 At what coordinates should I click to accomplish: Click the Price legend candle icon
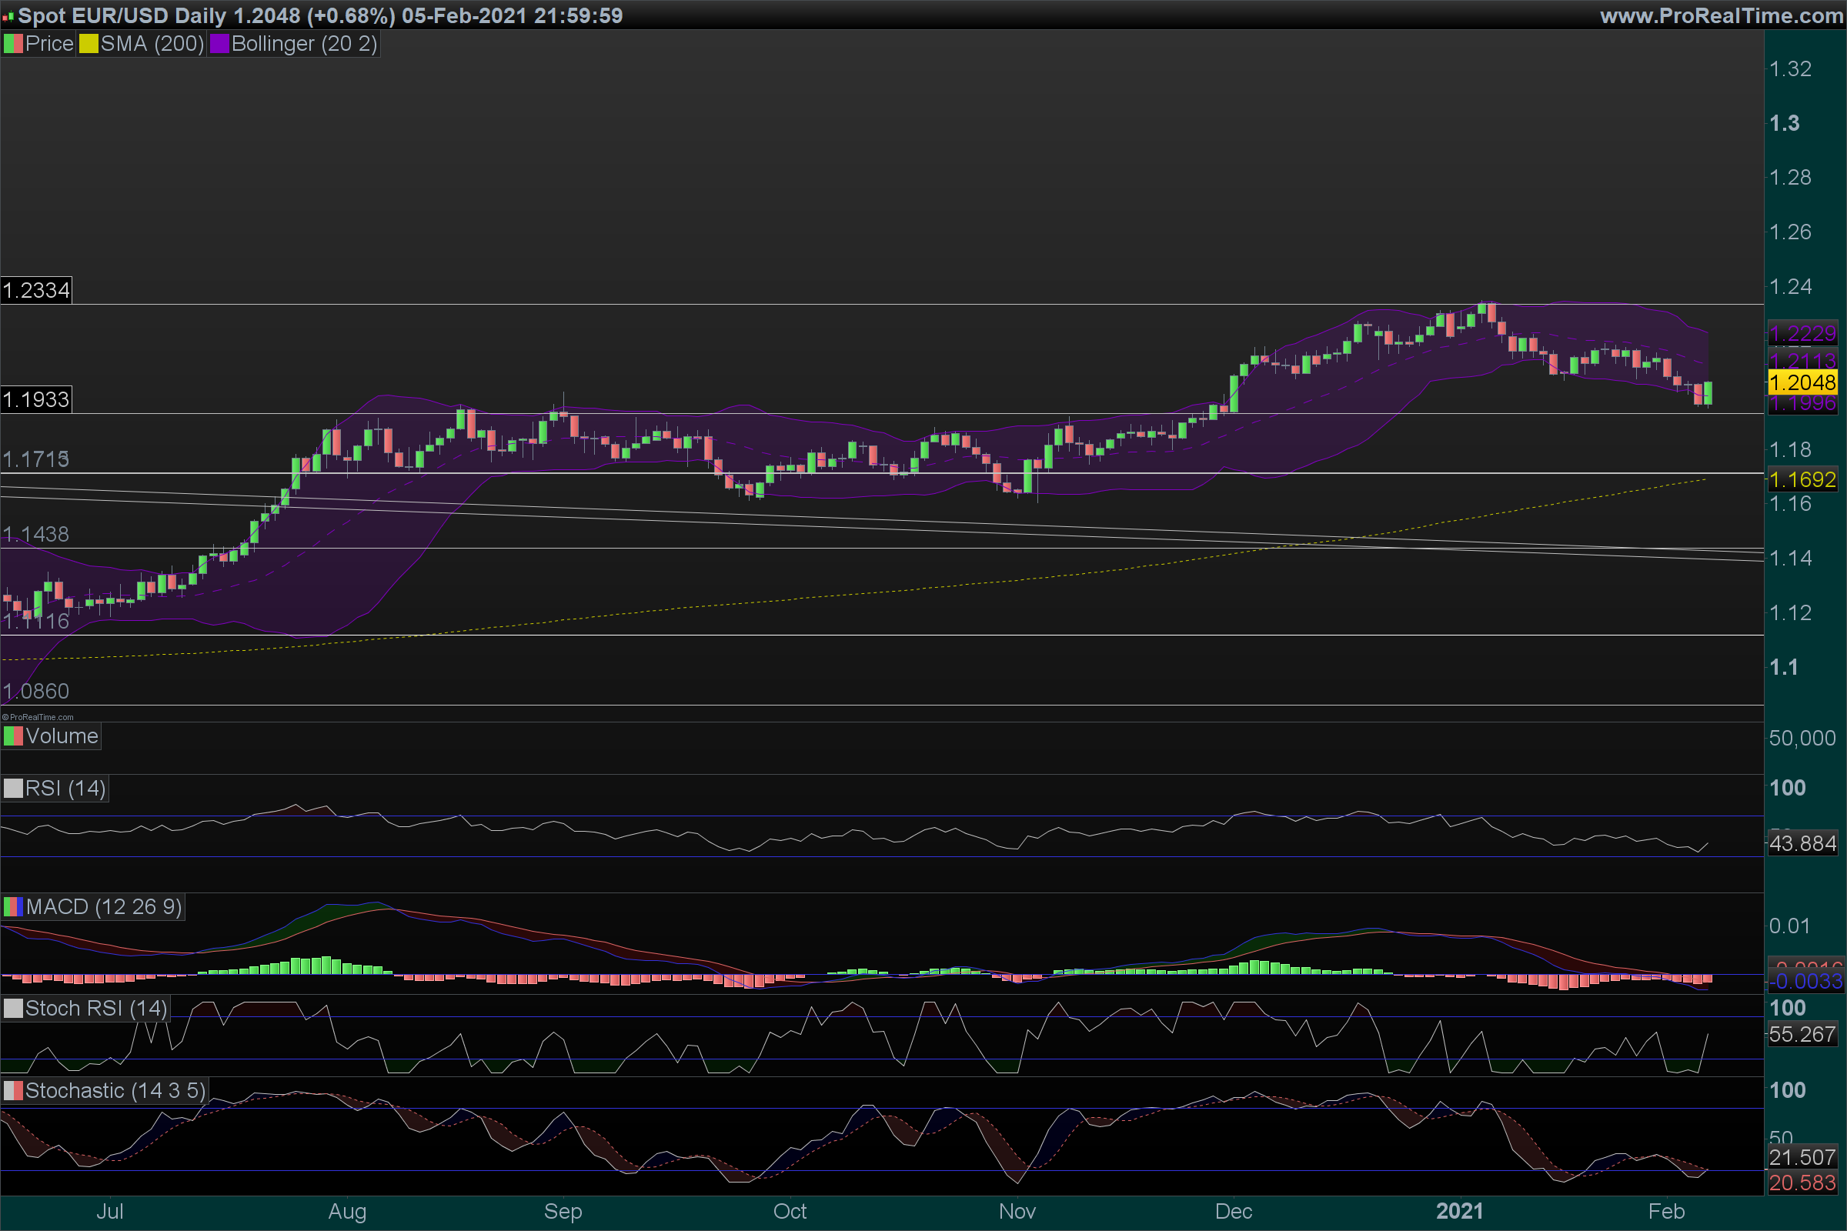pyautogui.click(x=12, y=44)
